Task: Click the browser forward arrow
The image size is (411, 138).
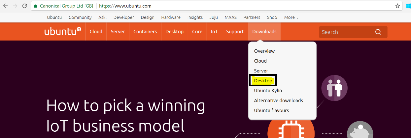Action: [x=15, y=6]
